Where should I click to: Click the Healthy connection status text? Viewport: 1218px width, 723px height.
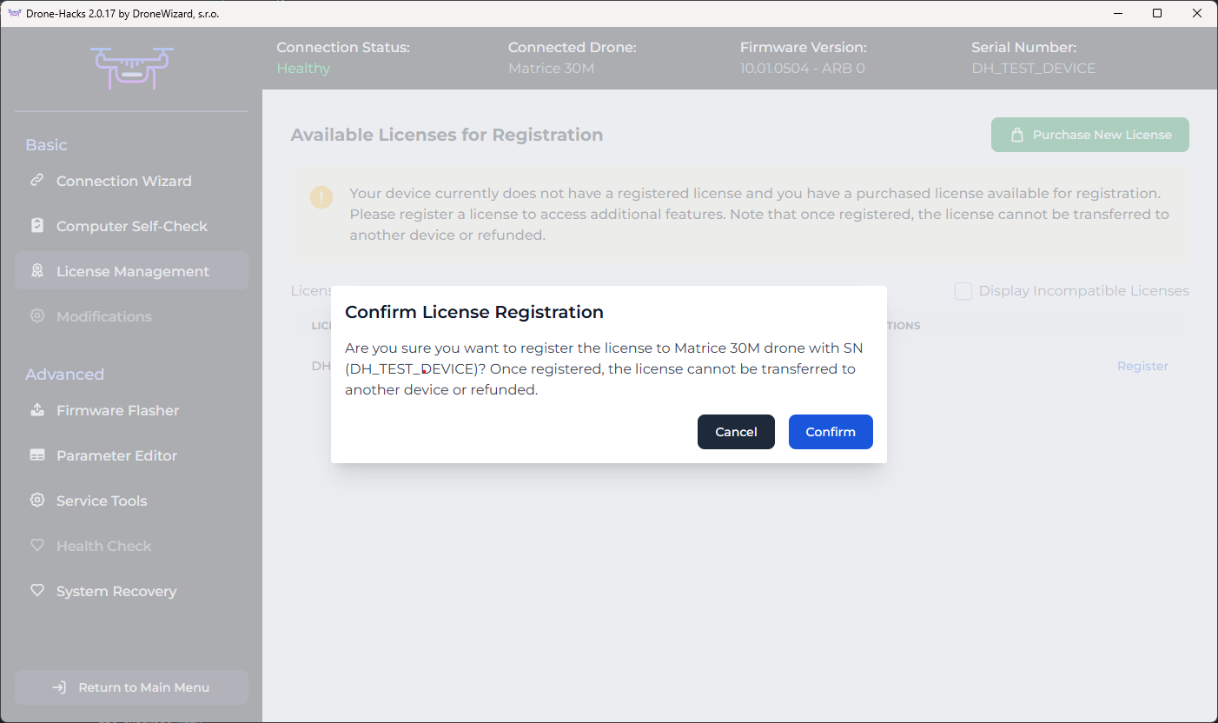click(x=303, y=69)
